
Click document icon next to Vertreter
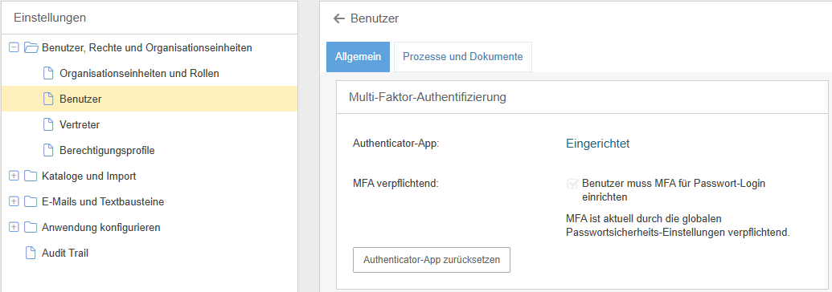click(x=48, y=124)
